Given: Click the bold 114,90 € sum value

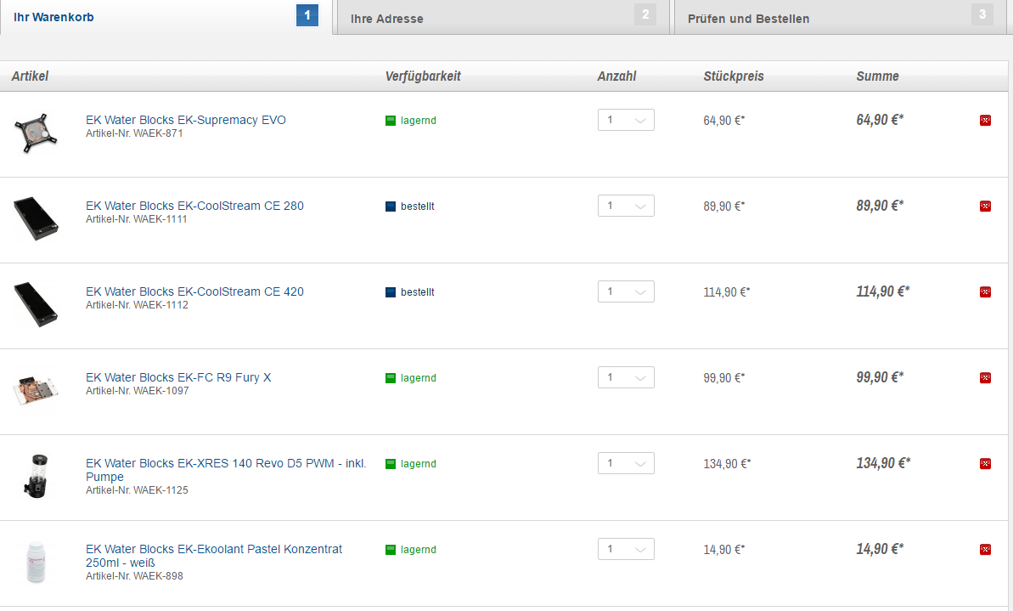Looking at the screenshot, I should (x=882, y=291).
